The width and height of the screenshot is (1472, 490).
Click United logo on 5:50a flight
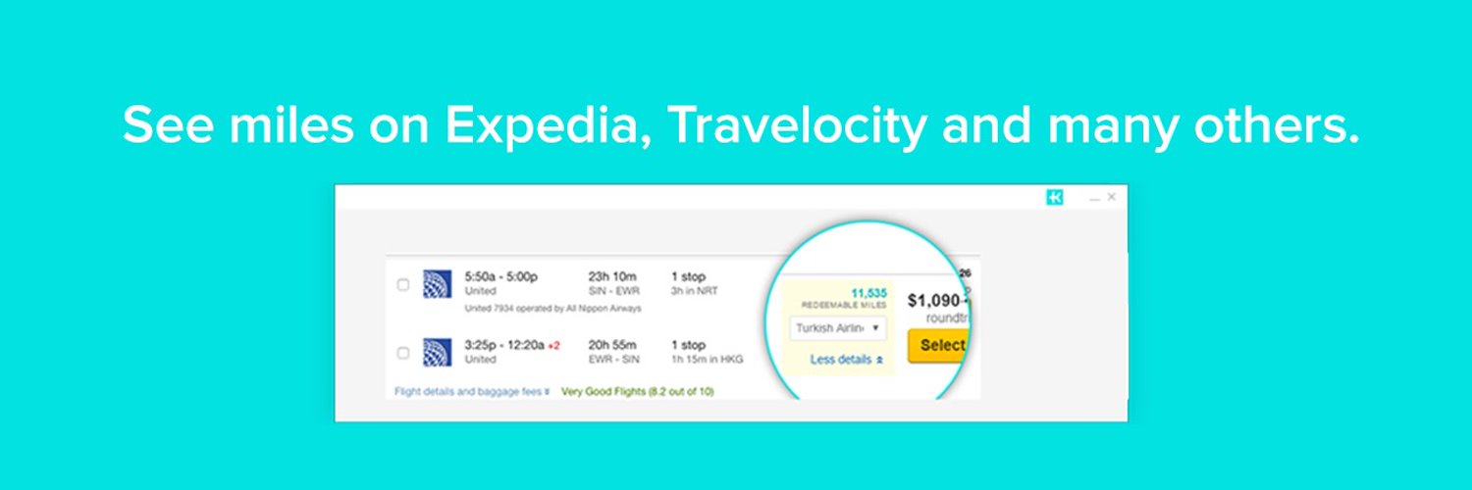pyautogui.click(x=437, y=284)
